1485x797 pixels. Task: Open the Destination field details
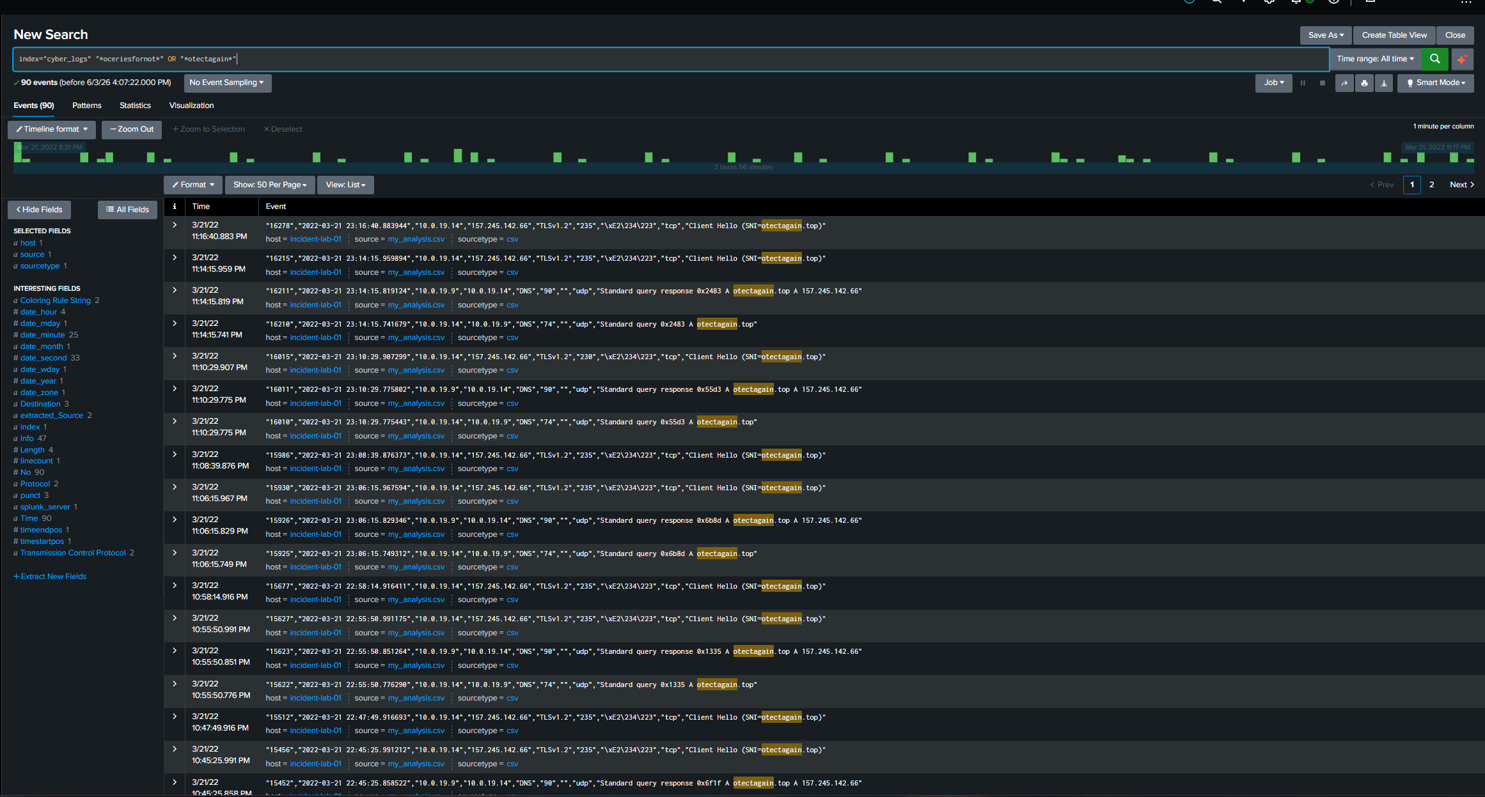coord(40,404)
